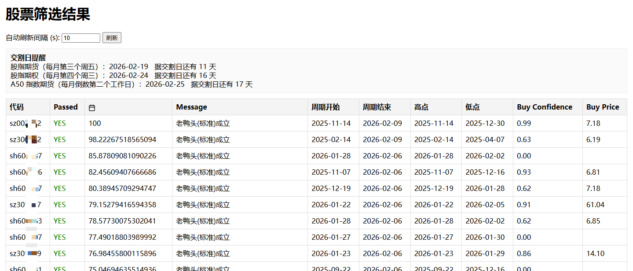Click Buy Price value 6.81
This screenshot has height=271, width=633.
click(593, 172)
